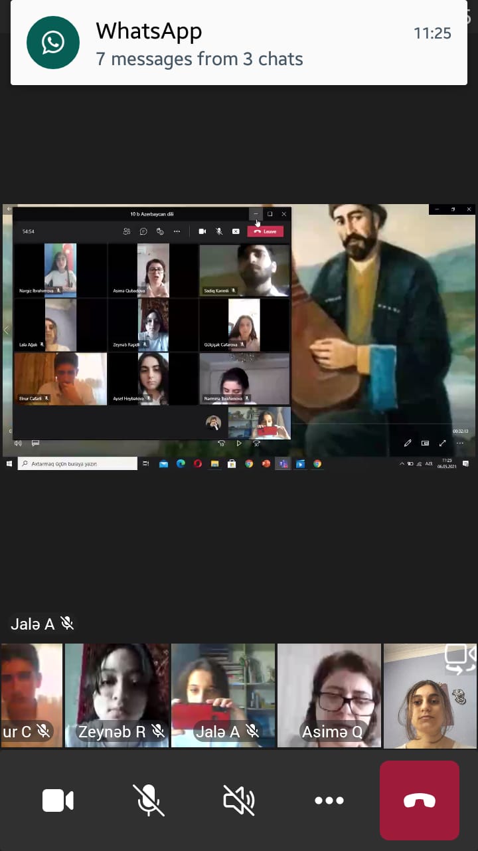Image resolution: width=478 pixels, height=851 pixels.
Task: Open the WhatsApp notification banner
Action: coord(239,43)
